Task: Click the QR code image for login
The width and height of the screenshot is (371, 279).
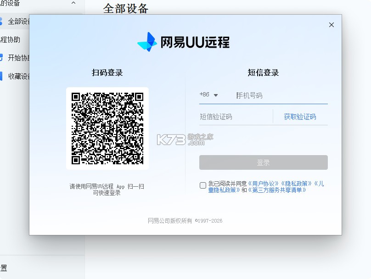Action: (x=107, y=128)
